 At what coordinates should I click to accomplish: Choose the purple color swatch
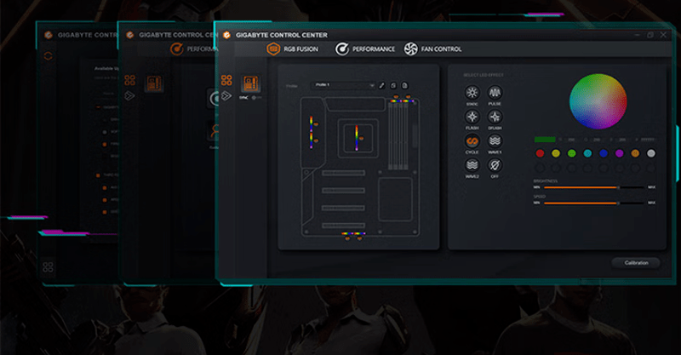click(x=620, y=153)
